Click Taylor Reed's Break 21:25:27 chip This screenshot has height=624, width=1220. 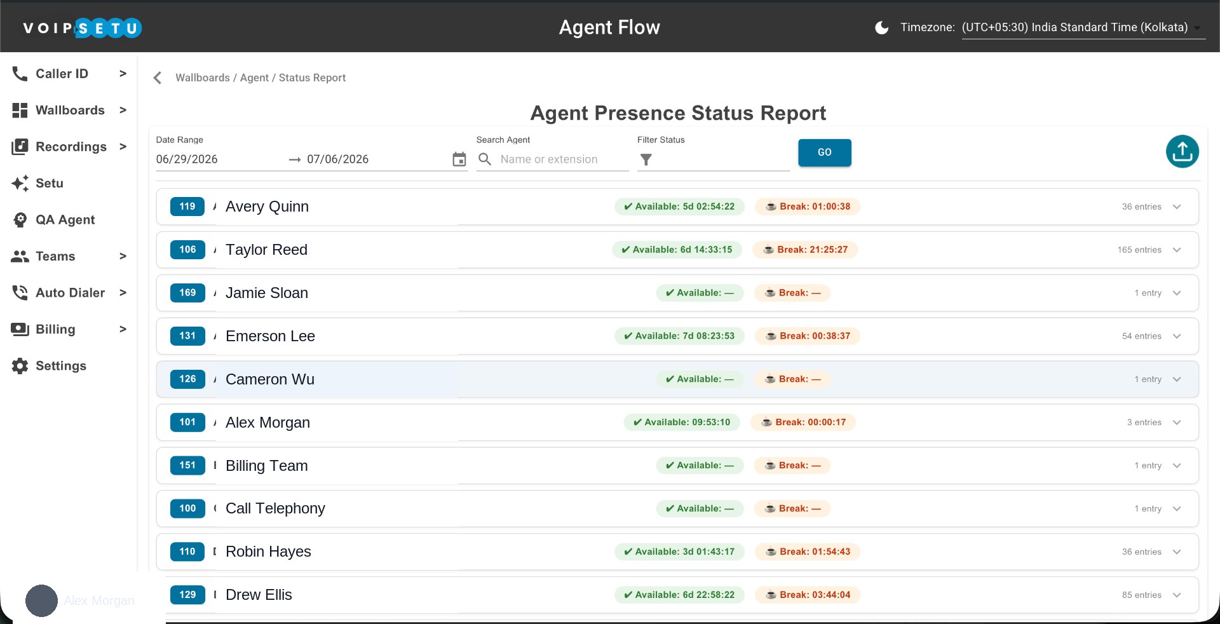coord(805,250)
